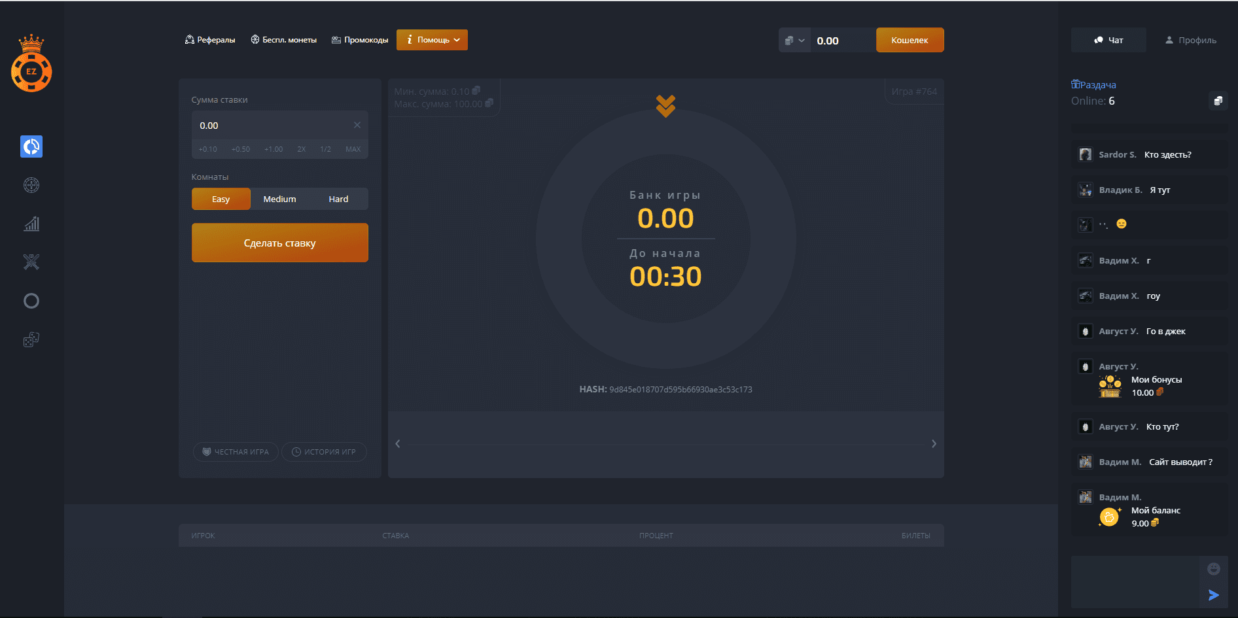The height and width of the screenshot is (618, 1238).
Task: Open the Кошелек wallet button
Action: pyautogui.click(x=910, y=40)
